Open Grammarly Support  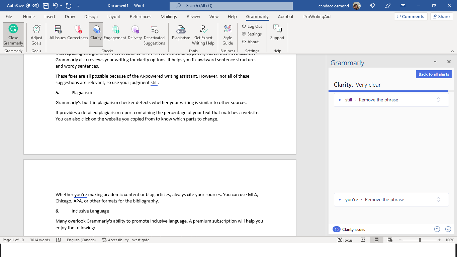(x=277, y=33)
